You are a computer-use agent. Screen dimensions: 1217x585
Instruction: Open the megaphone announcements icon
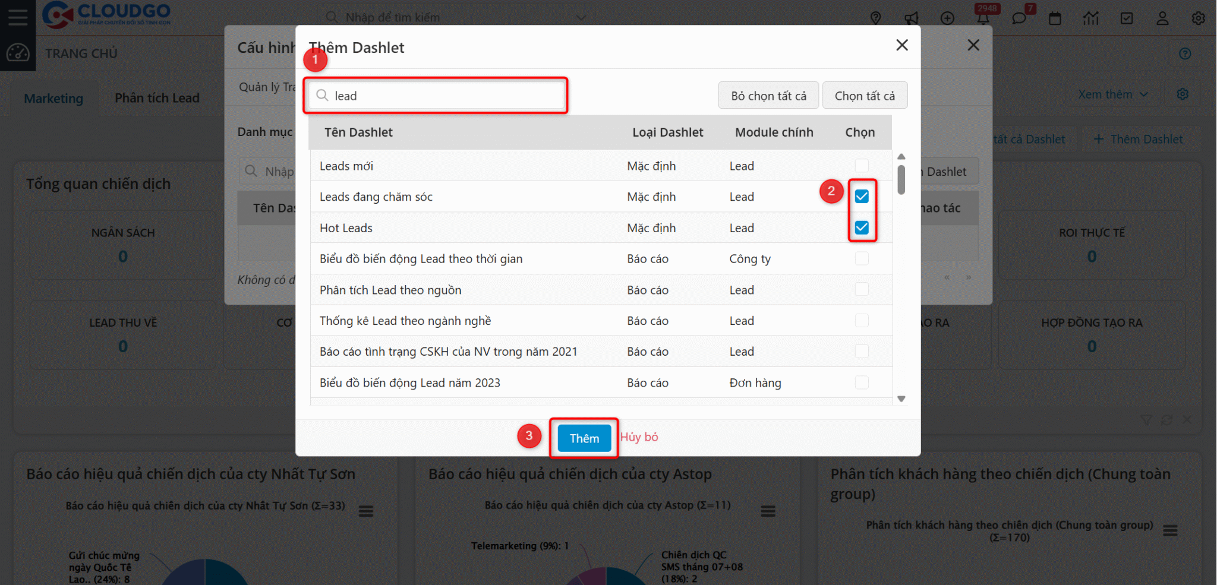(911, 18)
